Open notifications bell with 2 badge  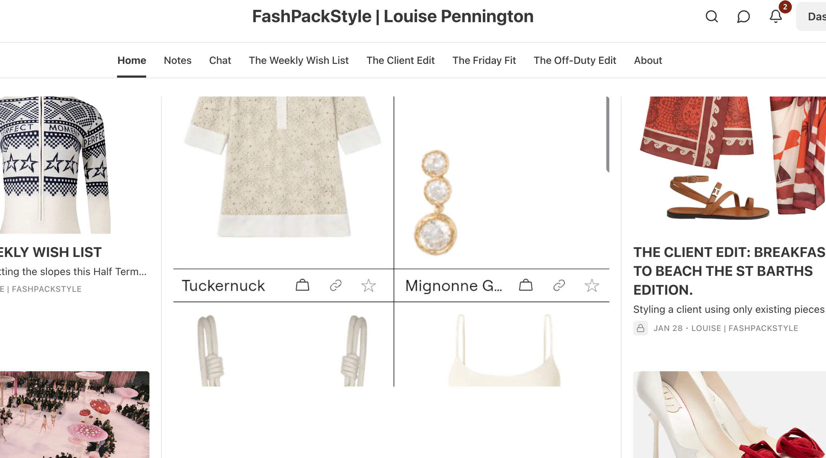click(x=775, y=16)
